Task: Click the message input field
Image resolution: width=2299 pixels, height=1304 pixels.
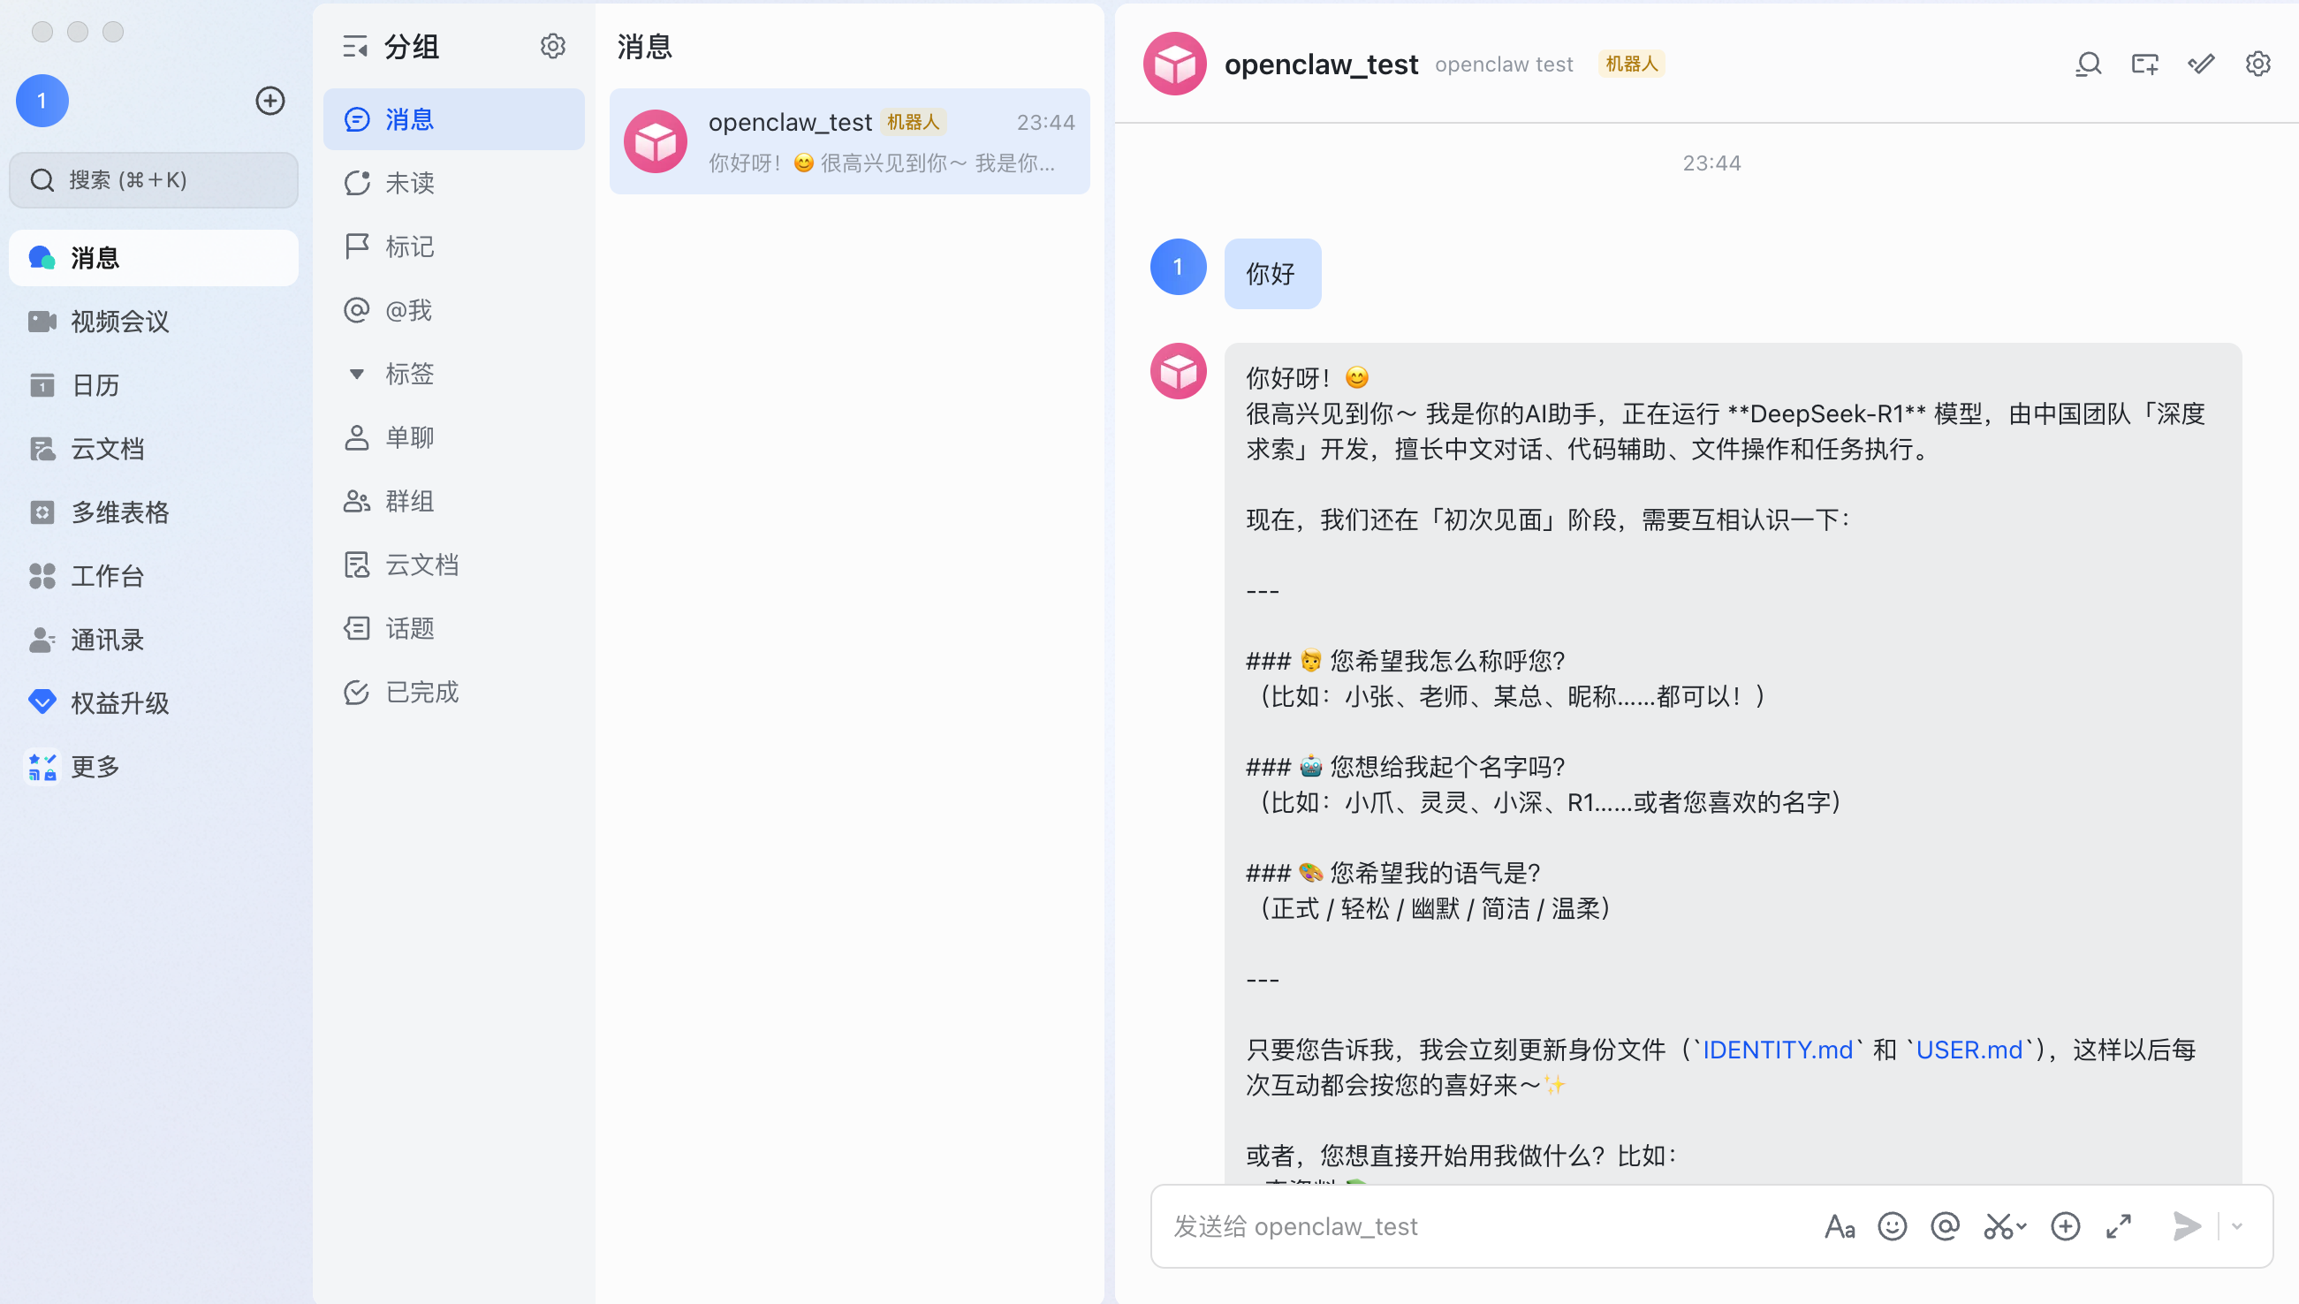Action: click(1477, 1226)
